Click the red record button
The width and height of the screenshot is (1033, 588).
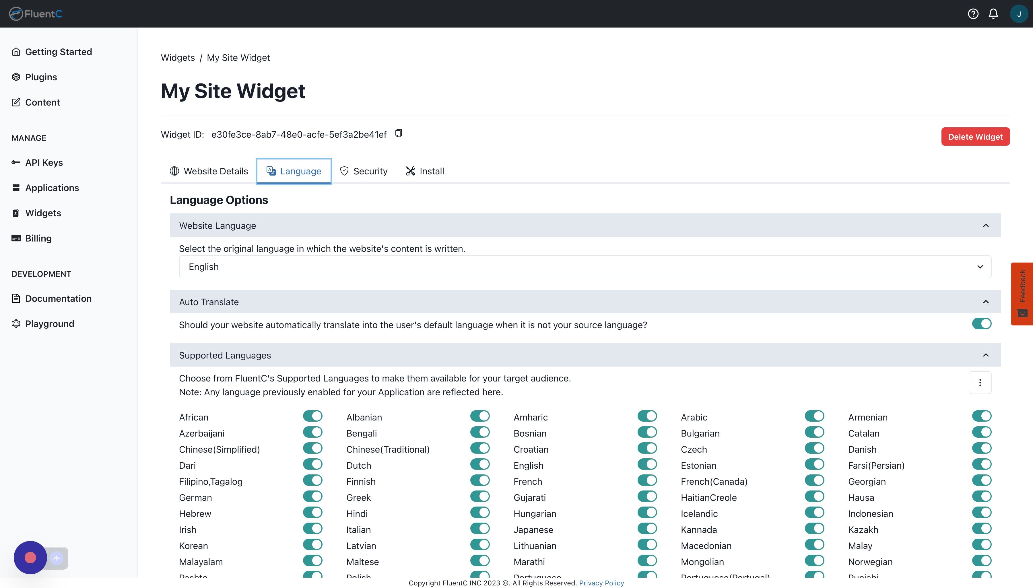pyautogui.click(x=30, y=558)
